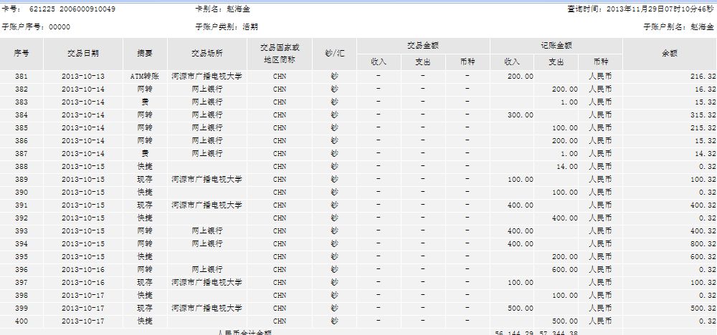Select sequence number 385

click(x=22, y=127)
